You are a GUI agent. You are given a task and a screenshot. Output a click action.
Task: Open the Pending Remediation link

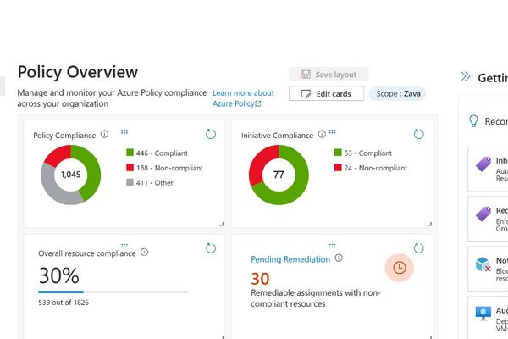tap(290, 259)
